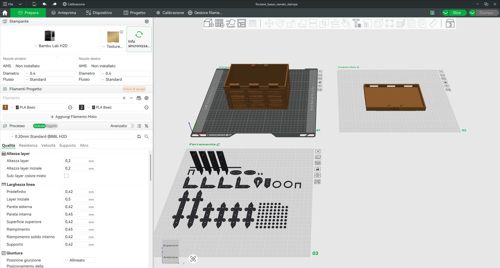
Task: Select the Rotate tool in the toolbar
Action: pyautogui.click(x=280, y=23)
